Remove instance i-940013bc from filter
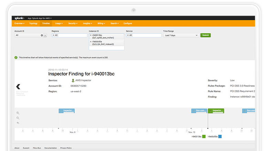This screenshot has height=151, width=265. click(91, 35)
